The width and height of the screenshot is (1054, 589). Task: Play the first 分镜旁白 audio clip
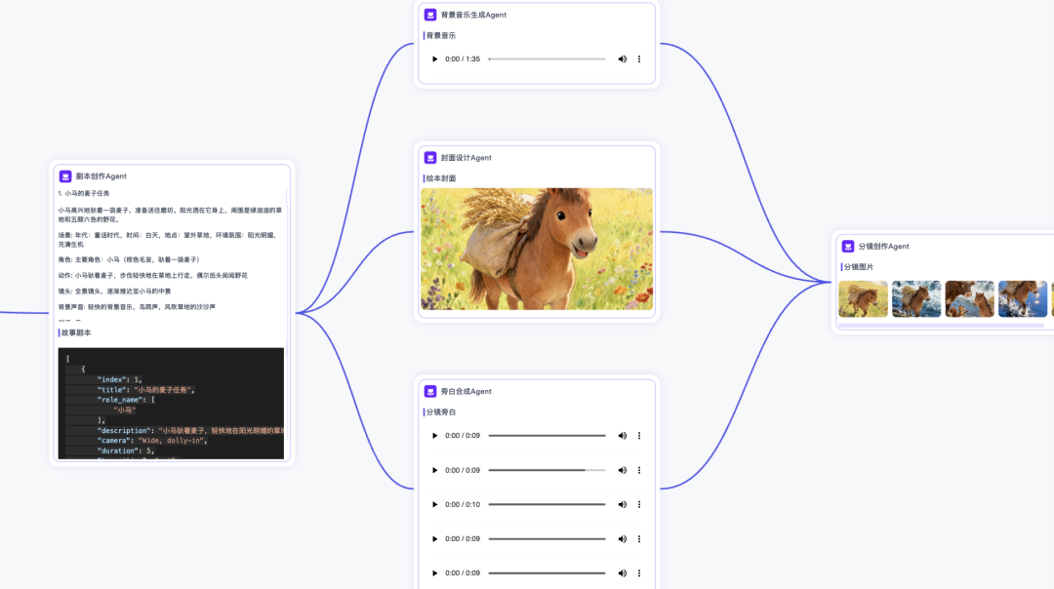(435, 436)
